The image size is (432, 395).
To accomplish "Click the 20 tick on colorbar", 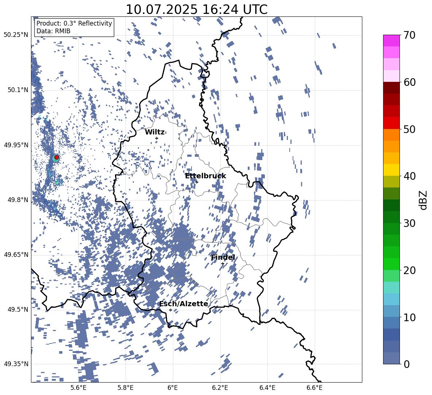I will [409, 270].
